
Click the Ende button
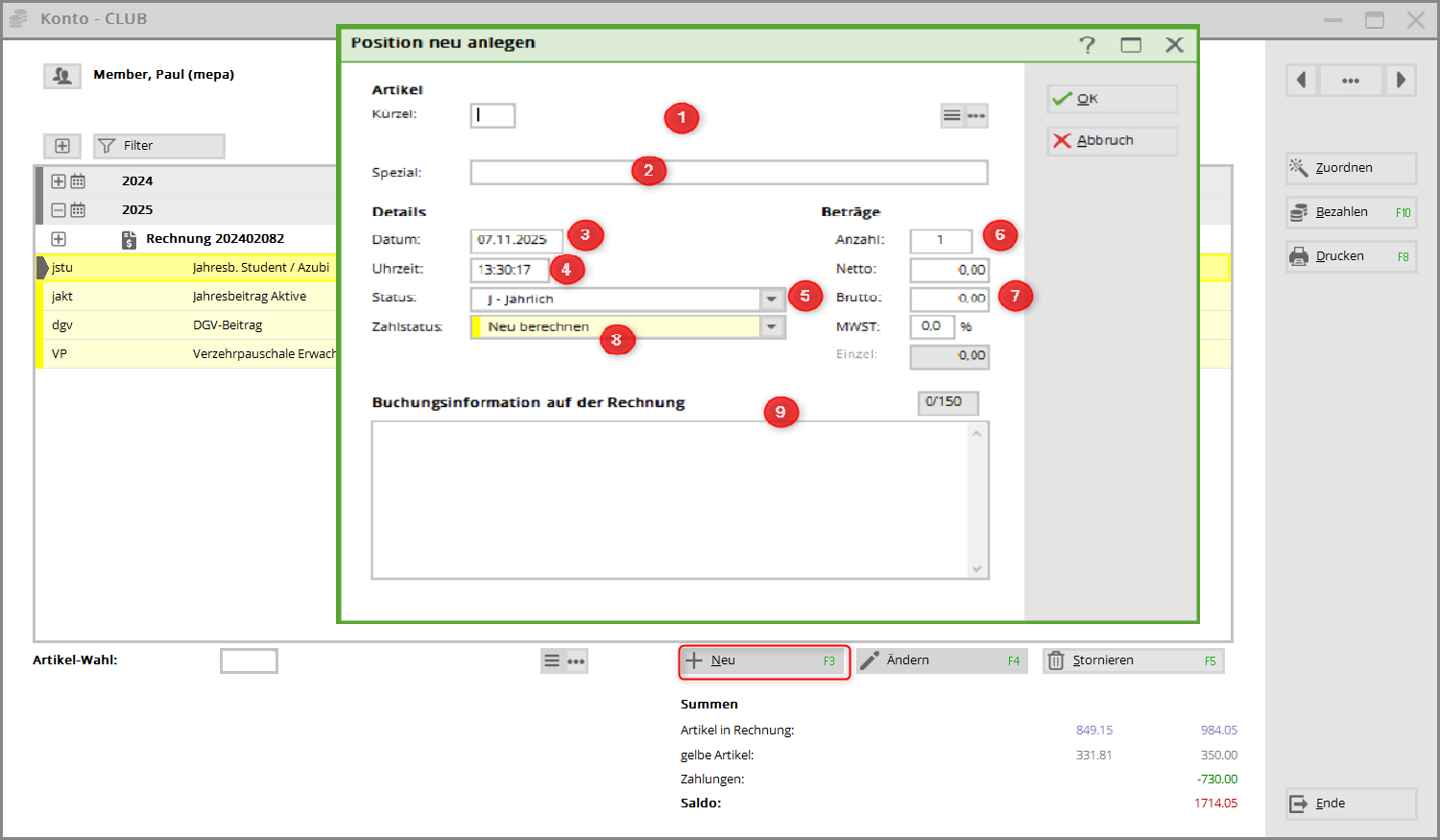[x=1352, y=804]
